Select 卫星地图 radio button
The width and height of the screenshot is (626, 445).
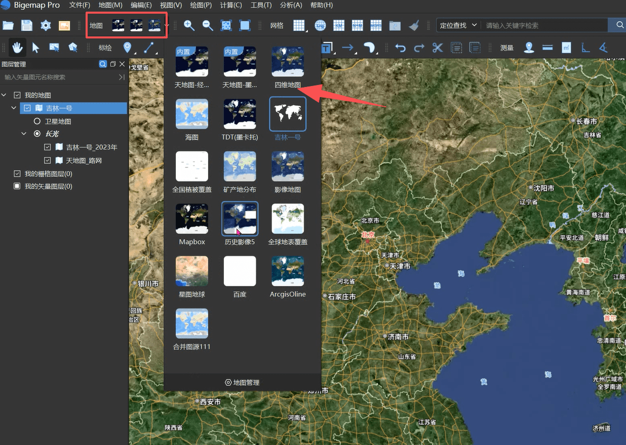click(x=37, y=121)
